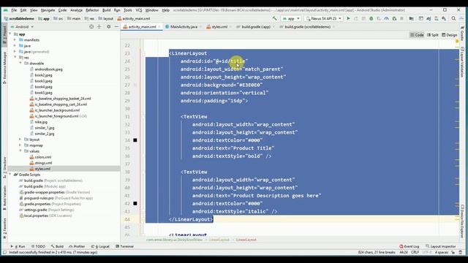The width and height of the screenshot is (468, 263).
Task: Open the Navigate menu
Action: pos(48,10)
